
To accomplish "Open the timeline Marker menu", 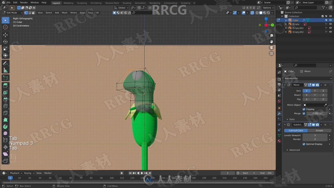I will click(x=48, y=173).
